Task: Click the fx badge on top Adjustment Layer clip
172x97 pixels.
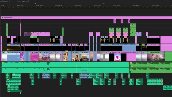Action: [x=2, y=17]
